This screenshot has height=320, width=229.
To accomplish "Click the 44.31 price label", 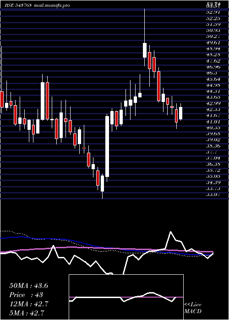I will tap(213, 91).
